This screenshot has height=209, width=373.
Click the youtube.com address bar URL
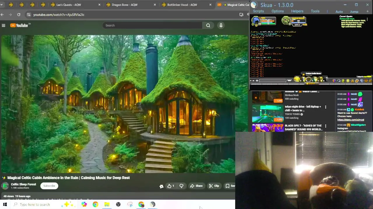(x=59, y=15)
